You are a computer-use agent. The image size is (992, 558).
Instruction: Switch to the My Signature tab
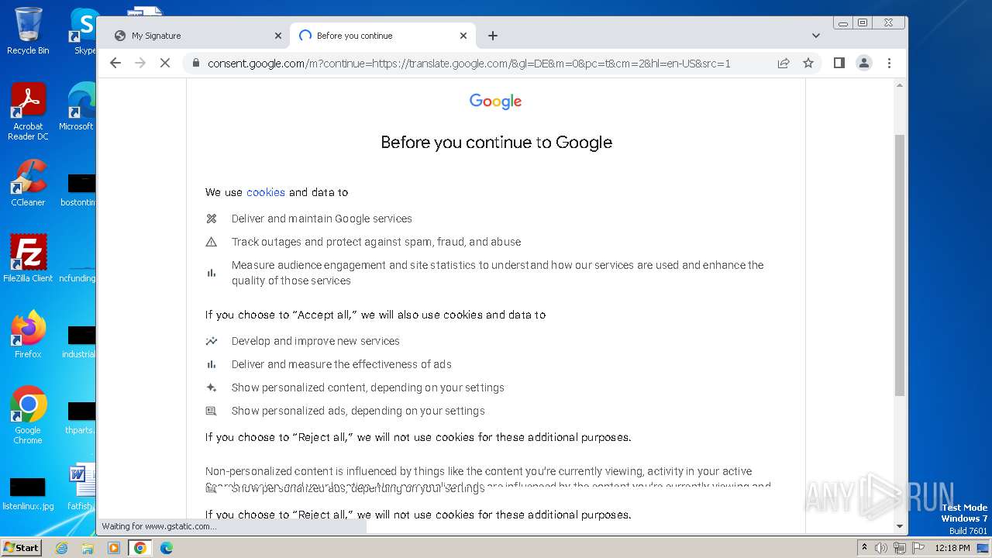[x=198, y=36]
